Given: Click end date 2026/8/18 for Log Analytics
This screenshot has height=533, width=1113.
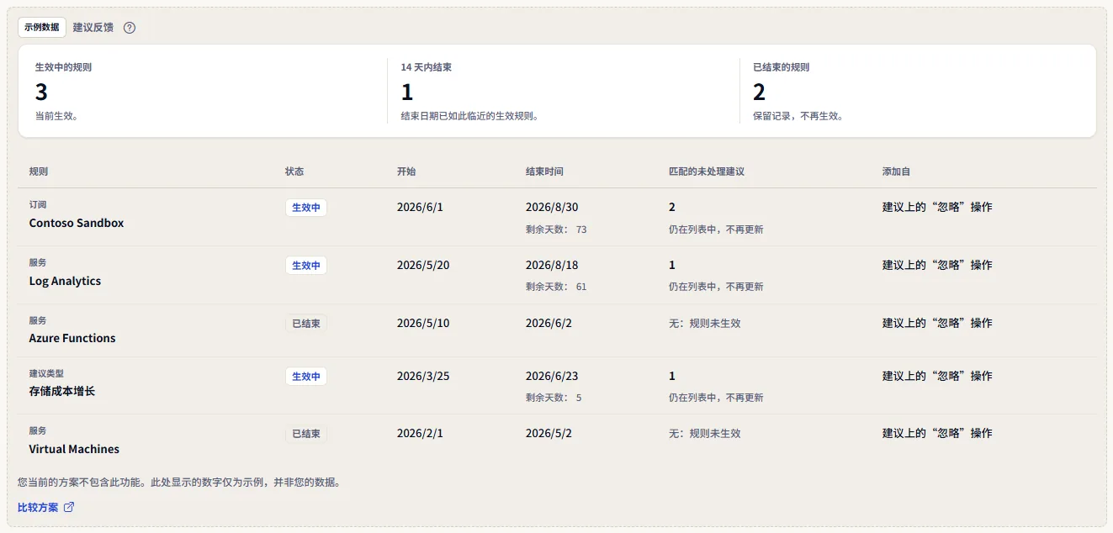Looking at the screenshot, I should pyautogui.click(x=552, y=266).
